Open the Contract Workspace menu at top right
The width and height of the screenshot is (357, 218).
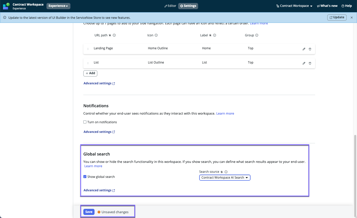[x=294, y=6]
